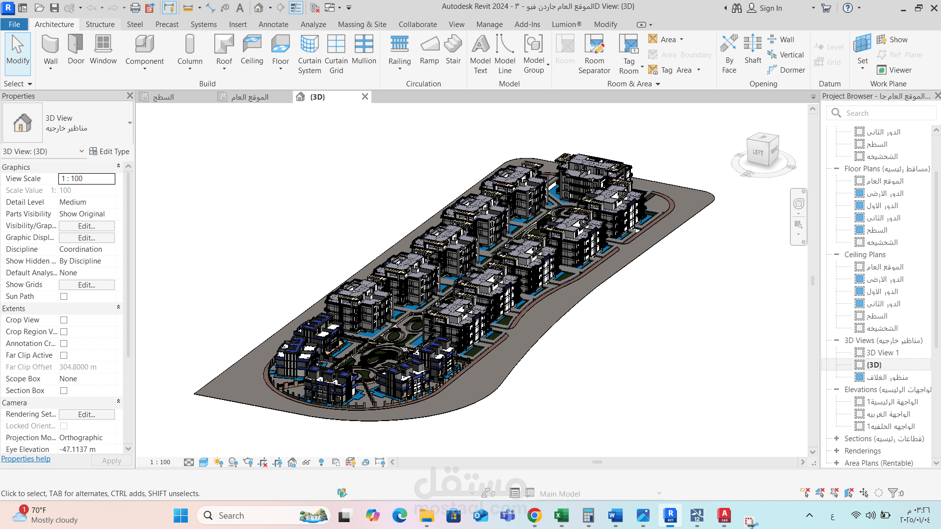Open the Select panel dropdown
Viewport: 941px width, 529px height.
[x=30, y=84]
